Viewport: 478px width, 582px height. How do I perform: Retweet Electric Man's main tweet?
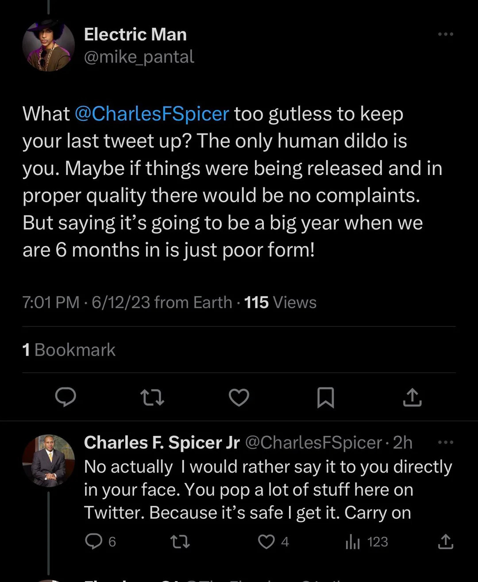coord(152,397)
